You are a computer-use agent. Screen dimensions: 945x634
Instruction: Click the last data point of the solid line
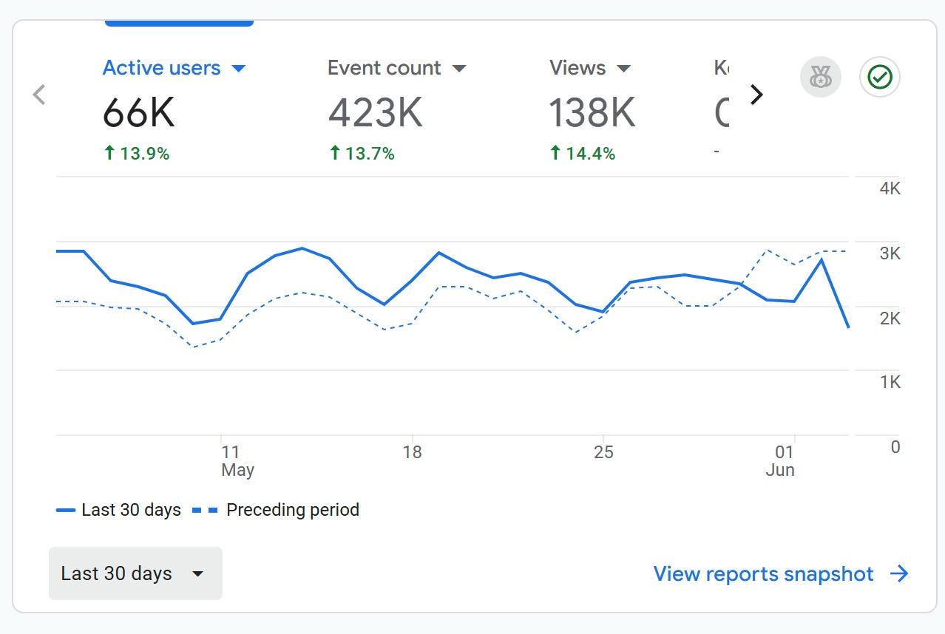pyautogui.click(x=848, y=327)
